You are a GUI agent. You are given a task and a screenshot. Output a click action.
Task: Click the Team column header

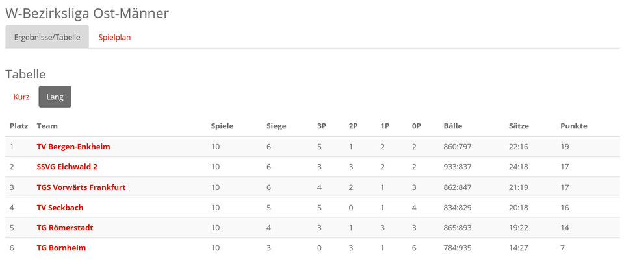click(47, 126)
